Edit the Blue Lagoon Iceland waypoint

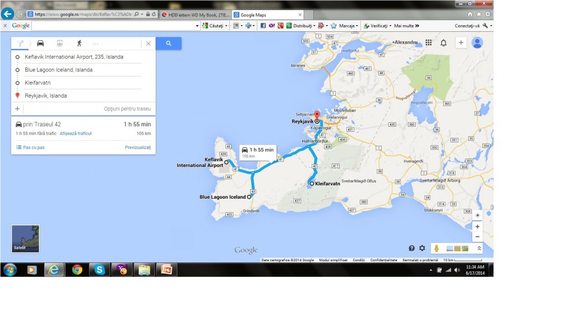click(x=83, y=70)
